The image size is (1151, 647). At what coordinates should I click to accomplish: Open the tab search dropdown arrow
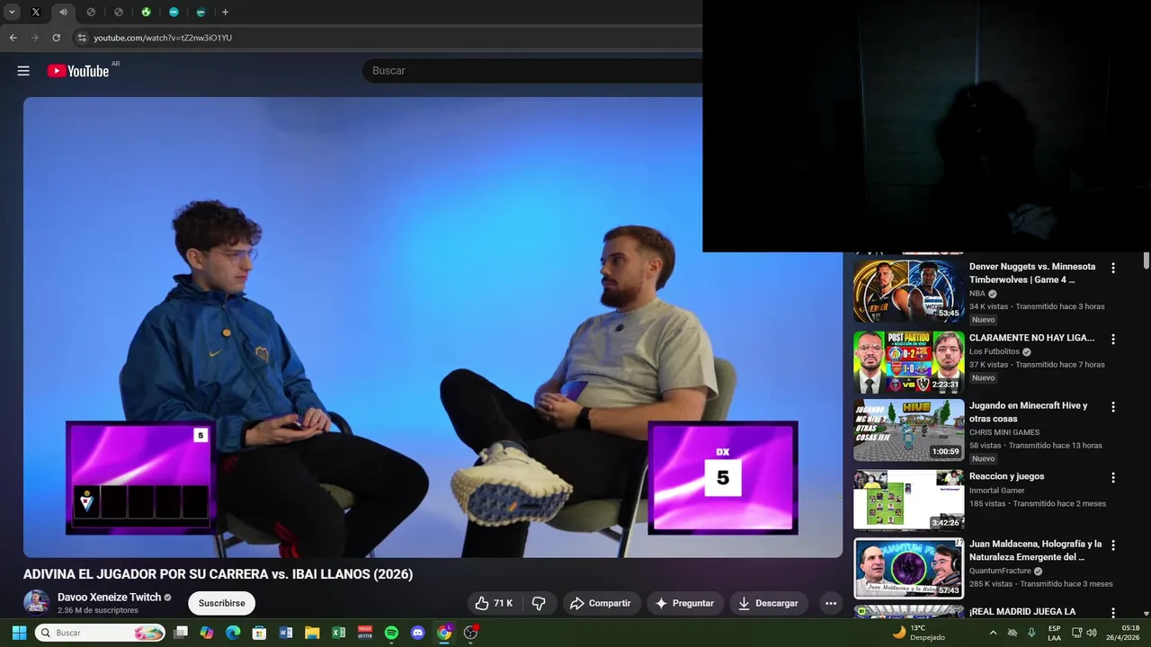pyautogui.click(x=12, y=12)
